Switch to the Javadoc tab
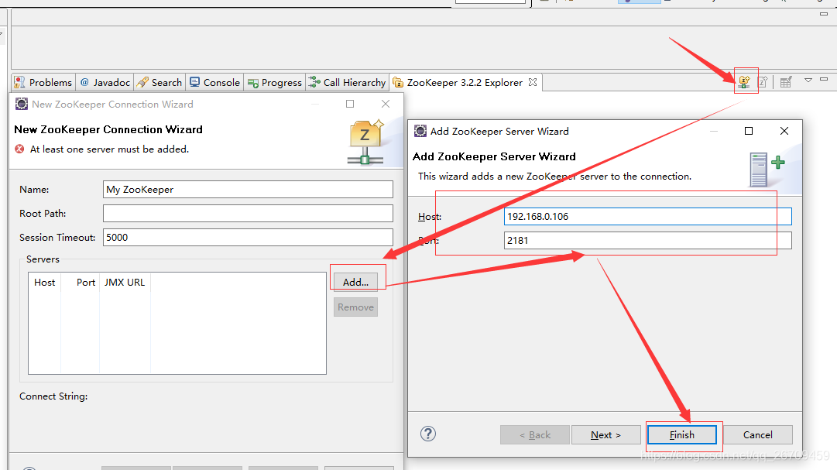Viewport: 837px width, 470px height. click(105, 82)
